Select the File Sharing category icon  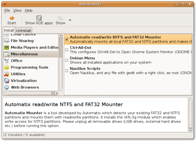[7, 41]
